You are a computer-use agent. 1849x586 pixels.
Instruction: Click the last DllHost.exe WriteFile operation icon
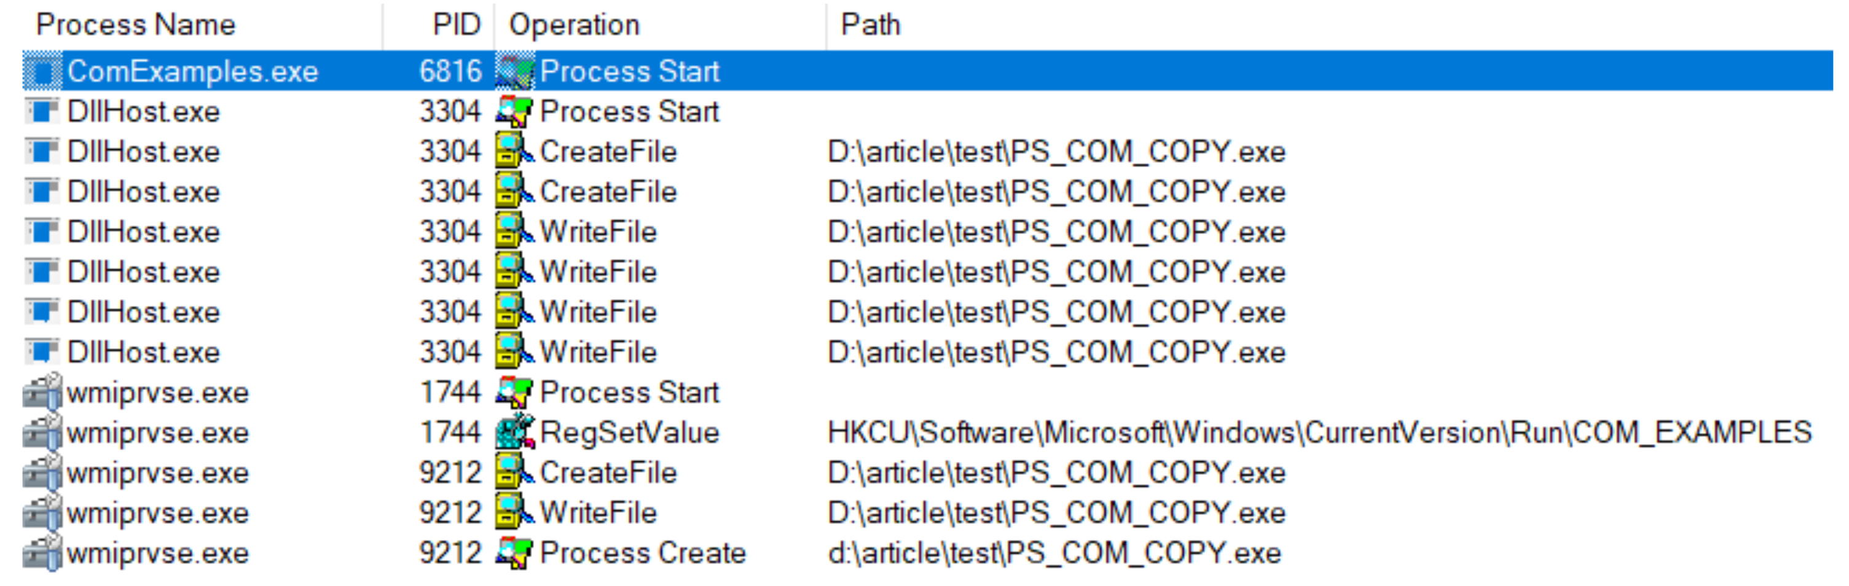(515, 352)
